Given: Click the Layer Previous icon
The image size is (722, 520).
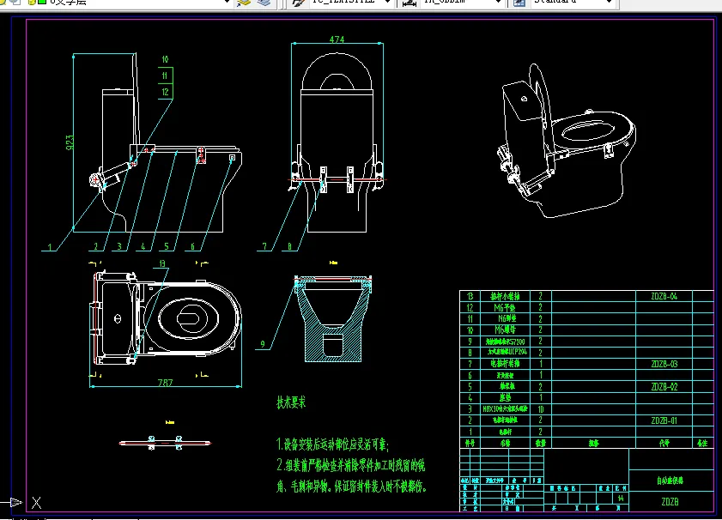Looking at the screenshot, I should coord(265,3).
